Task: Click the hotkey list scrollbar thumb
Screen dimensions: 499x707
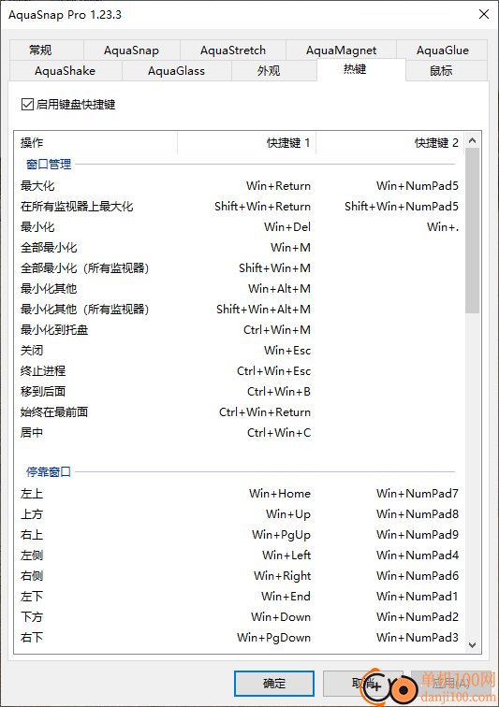Action: [473, 230]
